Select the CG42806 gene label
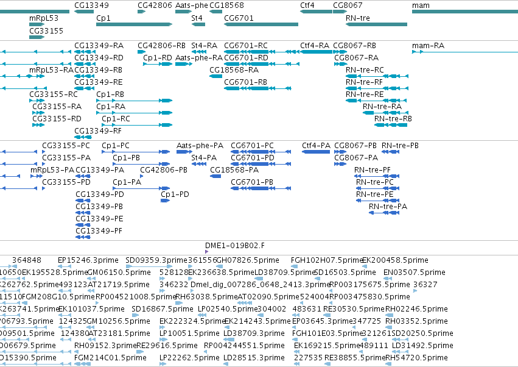Screen dimensions: 518x367 (x=155, y=5)
